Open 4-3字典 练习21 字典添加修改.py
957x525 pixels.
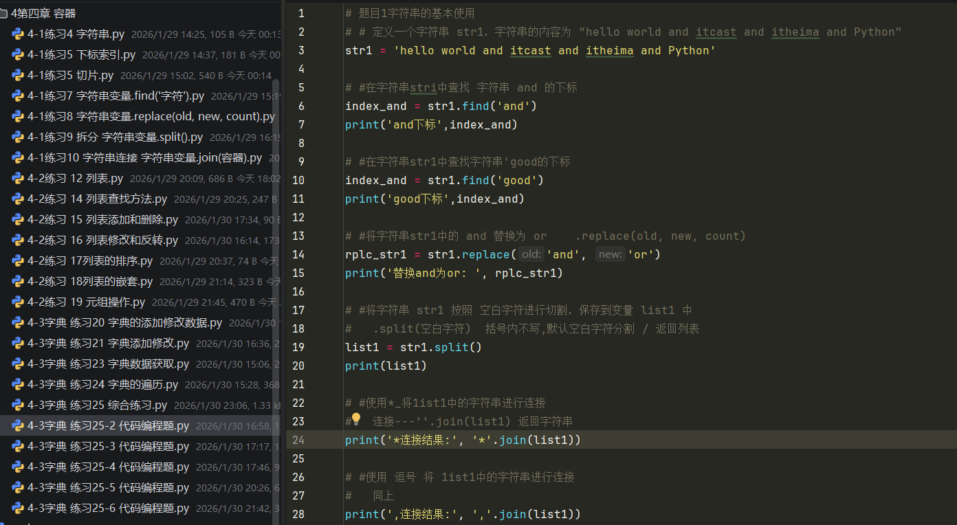pyautogui.click(x=108, y=343)
